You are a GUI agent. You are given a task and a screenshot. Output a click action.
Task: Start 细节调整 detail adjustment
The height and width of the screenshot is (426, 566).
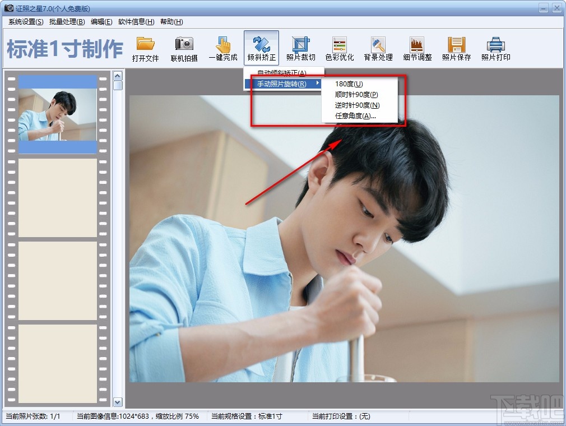(x=417, y=48)
